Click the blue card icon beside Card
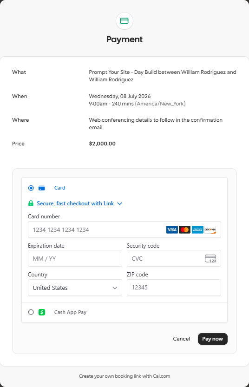249x387 pixels. tap(42, 188)
